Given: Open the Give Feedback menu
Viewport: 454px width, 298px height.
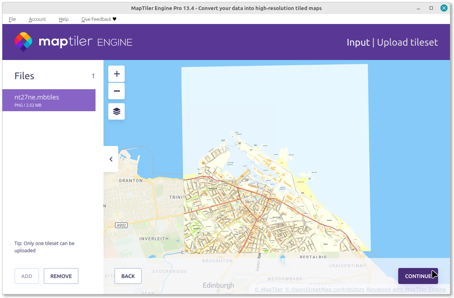Looking at the screenshot, I should point(99,19).
